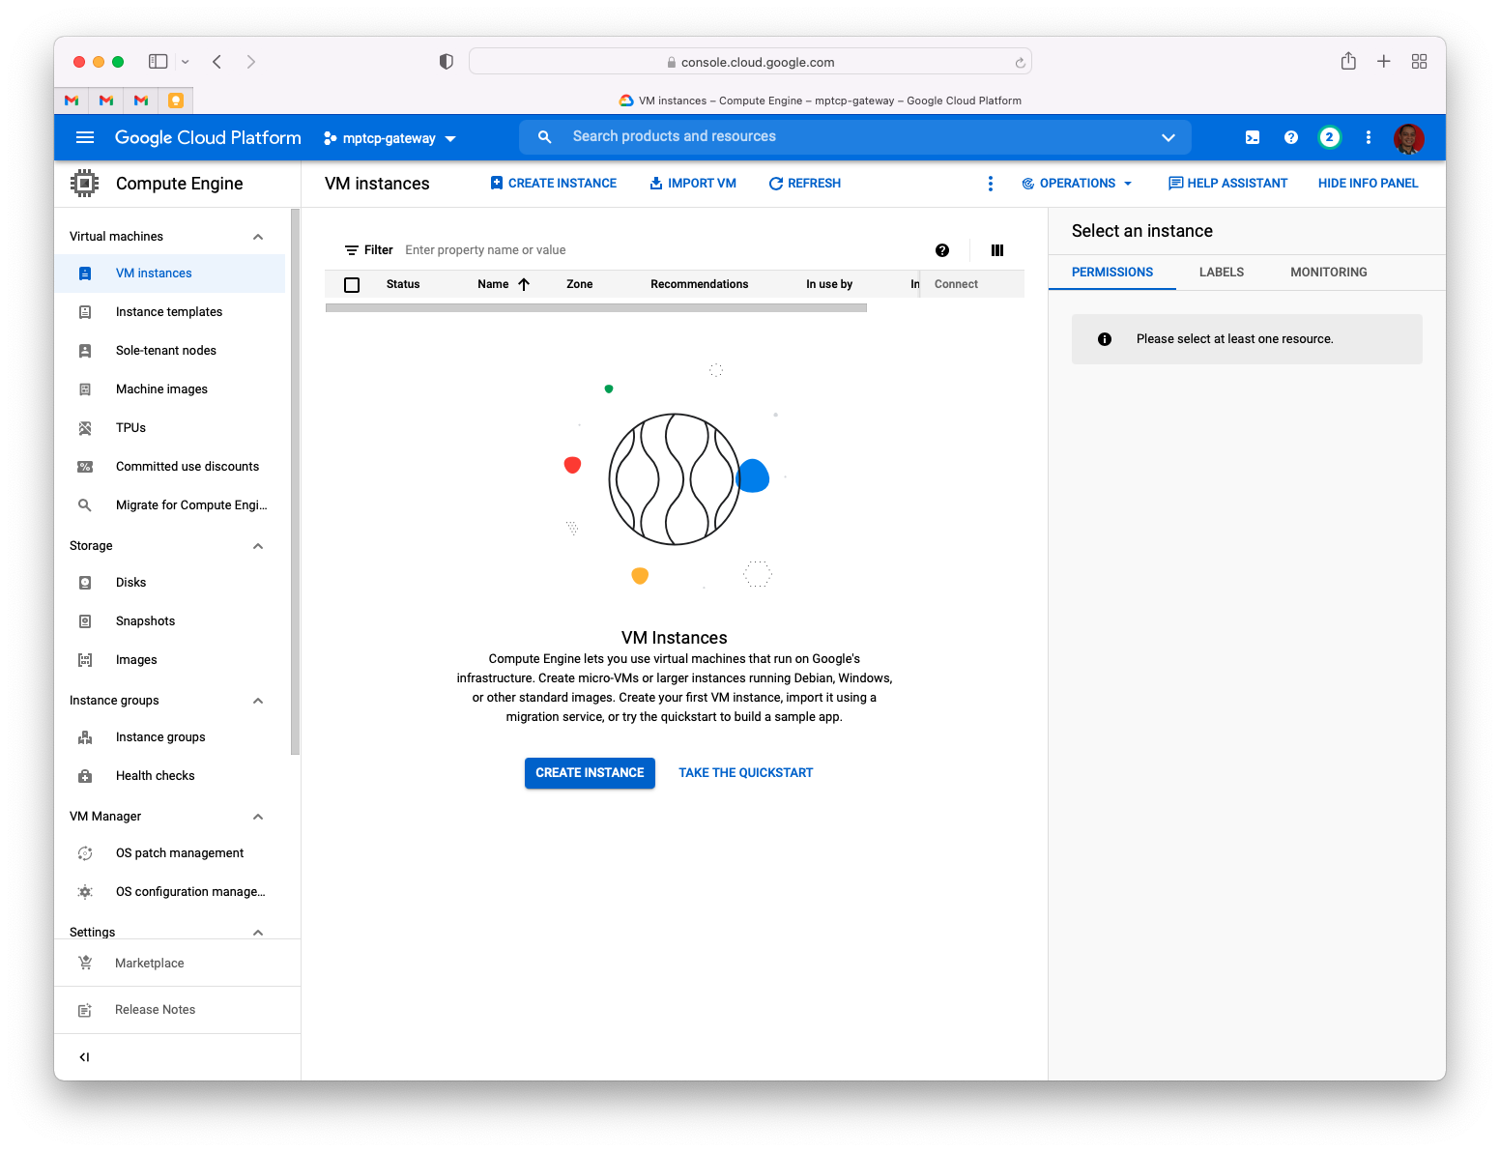
Task: Open the TPUs page
Action: pyautogui.click(x=169, y=428)
